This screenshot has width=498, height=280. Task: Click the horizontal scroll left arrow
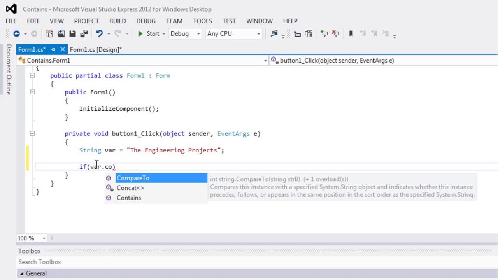coord(51,238)
